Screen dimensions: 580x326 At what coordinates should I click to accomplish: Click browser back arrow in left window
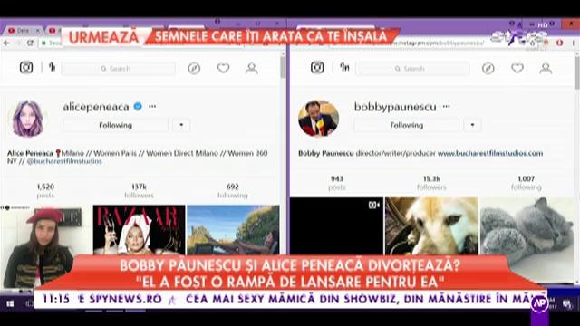pos(6,43)
